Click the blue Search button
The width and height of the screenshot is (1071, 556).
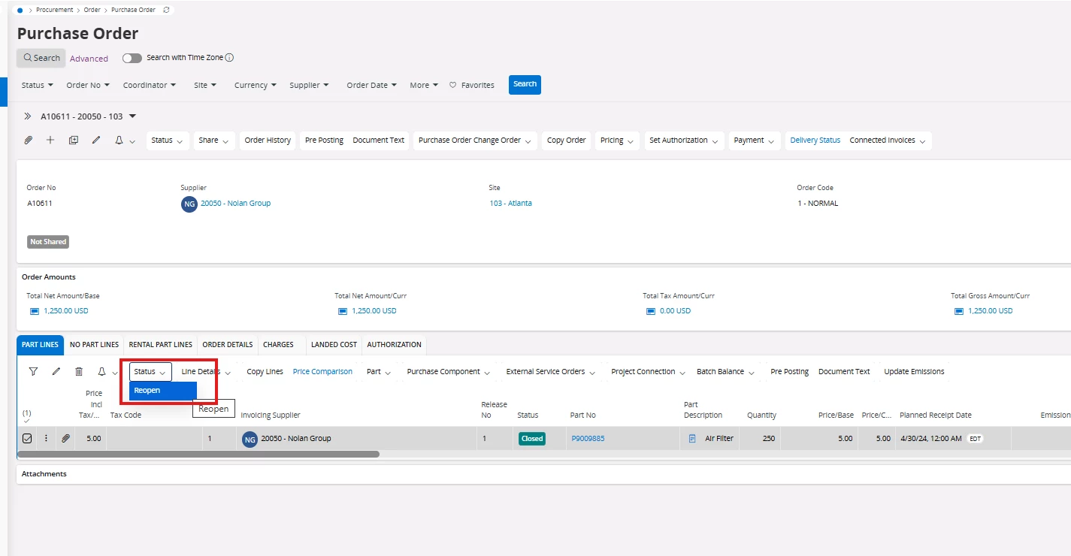tap(525, 85)
